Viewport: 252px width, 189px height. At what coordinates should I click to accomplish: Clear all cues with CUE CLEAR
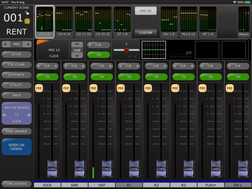tap(16, 65)
